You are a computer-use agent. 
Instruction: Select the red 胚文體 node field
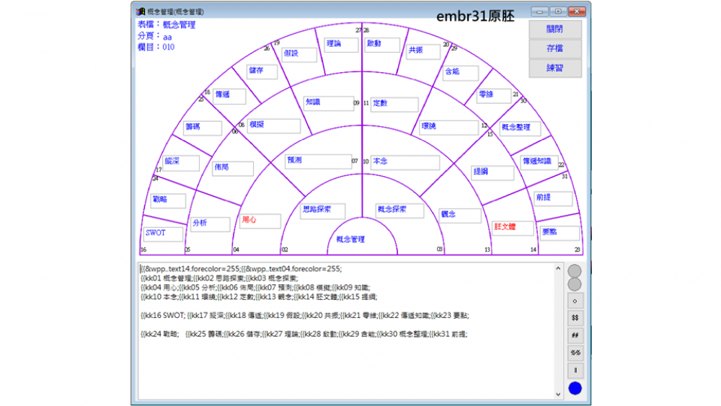513,227
